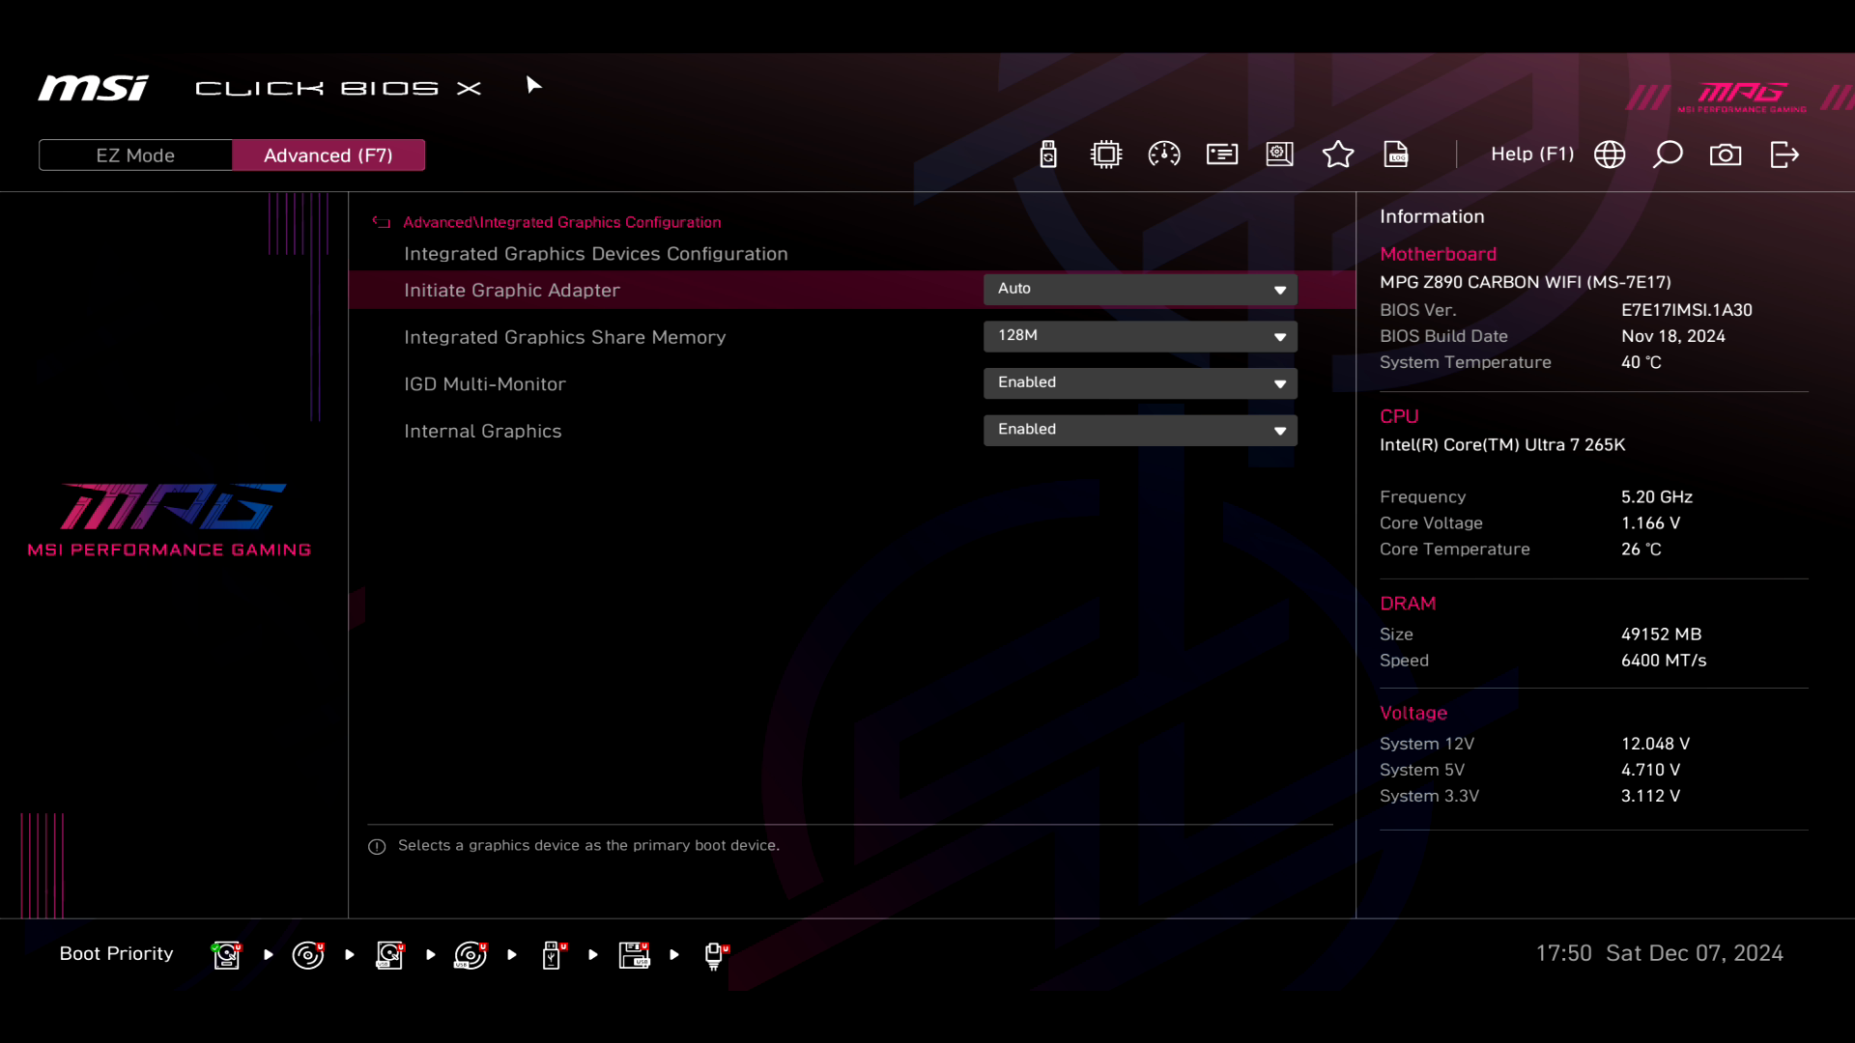The height and width of the screenshot is (1043, 1855).
Task: Click the globe language icon
Action: [1610, 155]
